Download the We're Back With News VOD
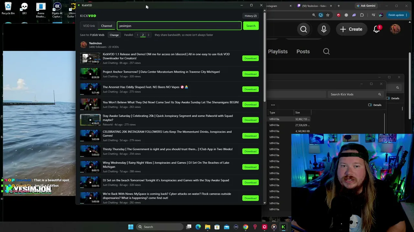The width and height of the screenshot is (414, 232). pos(250,198)
